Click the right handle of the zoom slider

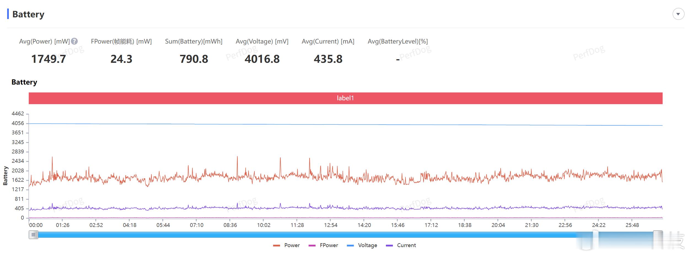click(658, 235)
